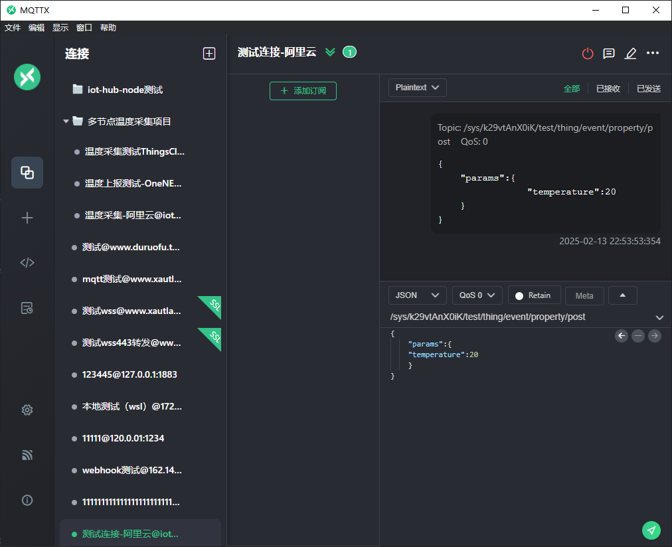Open the Script page from the sidebar code icon
The image size is (672, 547).
coord(27,262)
